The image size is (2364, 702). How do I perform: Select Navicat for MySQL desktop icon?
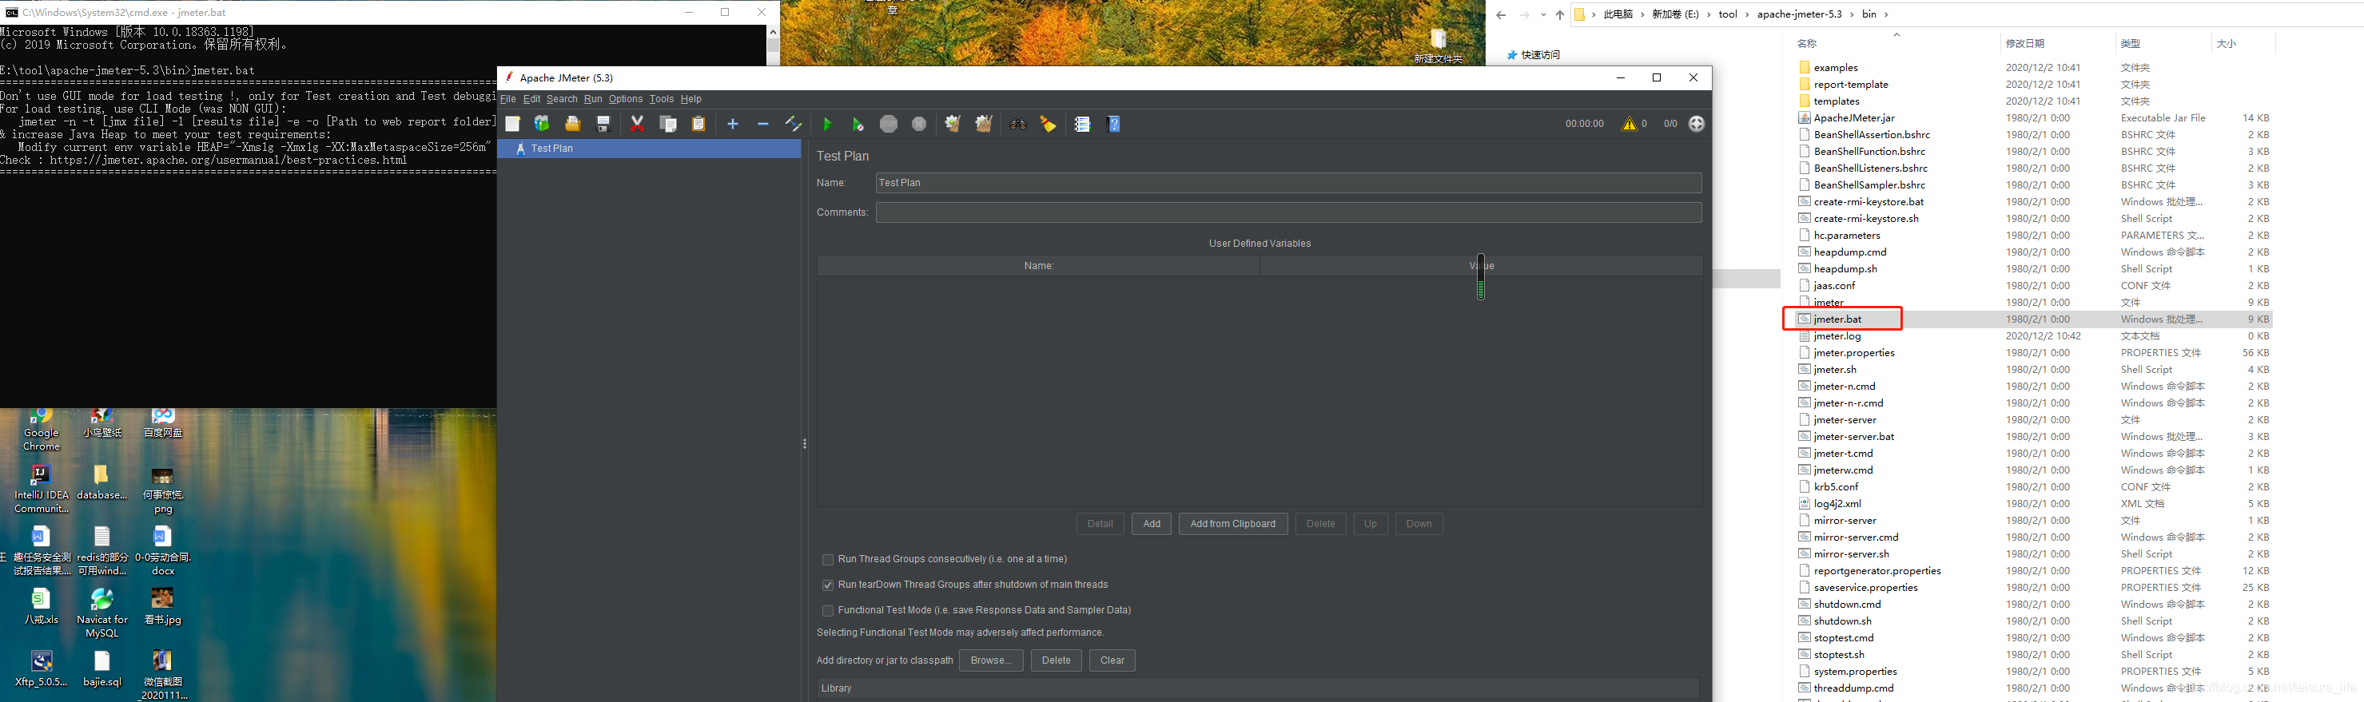(x=101, y=613)
